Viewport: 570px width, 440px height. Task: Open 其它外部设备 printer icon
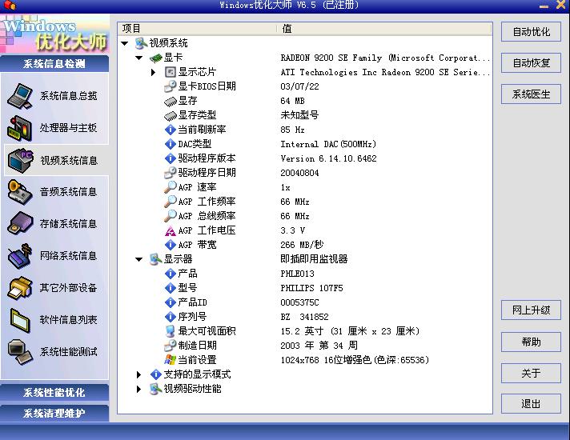coord(20,288)
